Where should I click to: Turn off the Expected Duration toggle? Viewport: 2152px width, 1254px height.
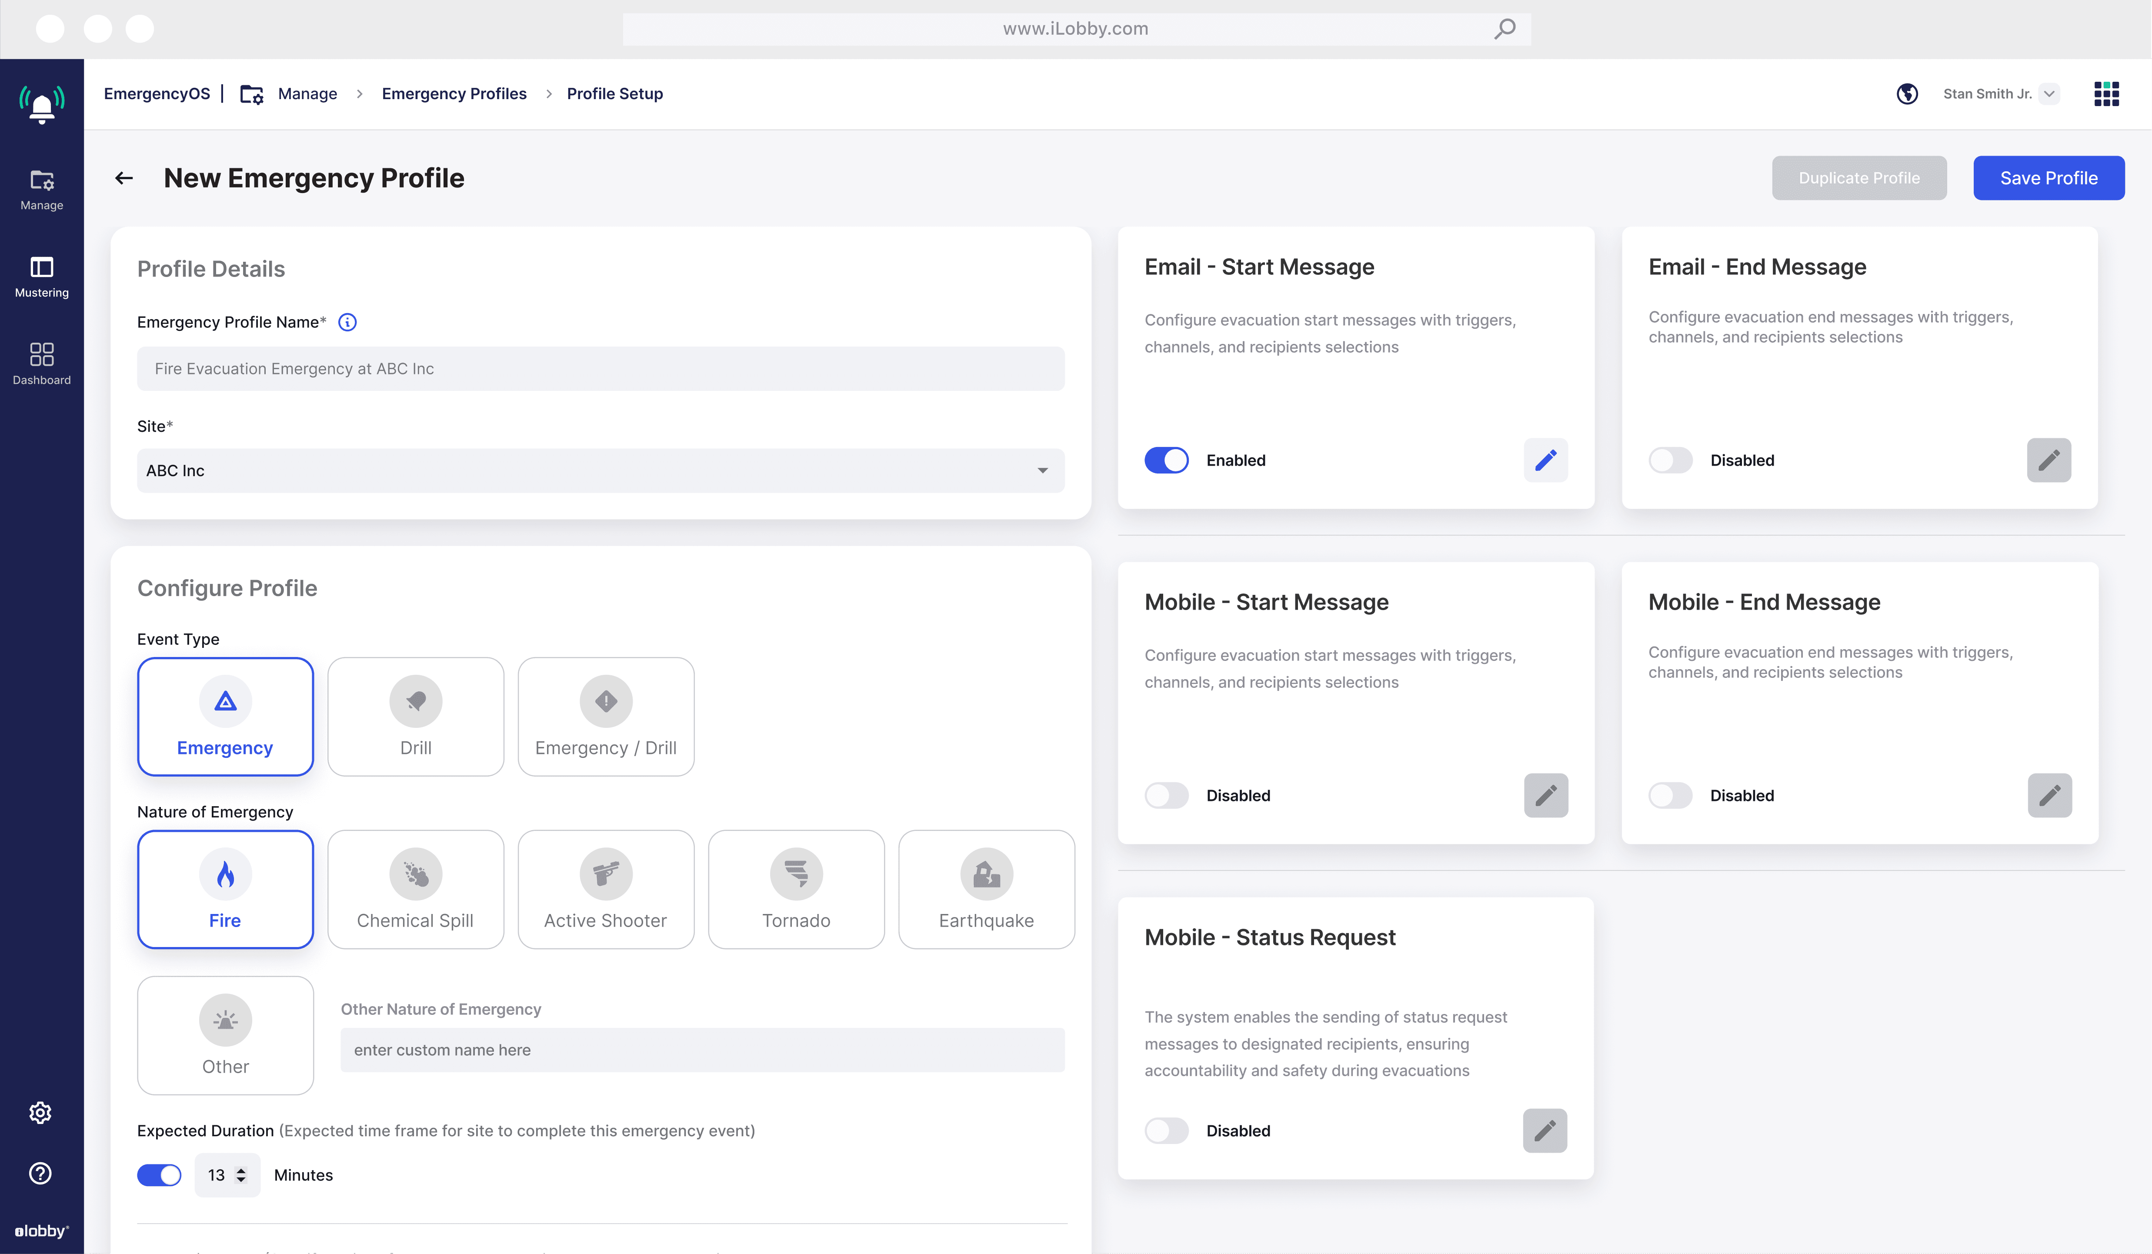159,1174
